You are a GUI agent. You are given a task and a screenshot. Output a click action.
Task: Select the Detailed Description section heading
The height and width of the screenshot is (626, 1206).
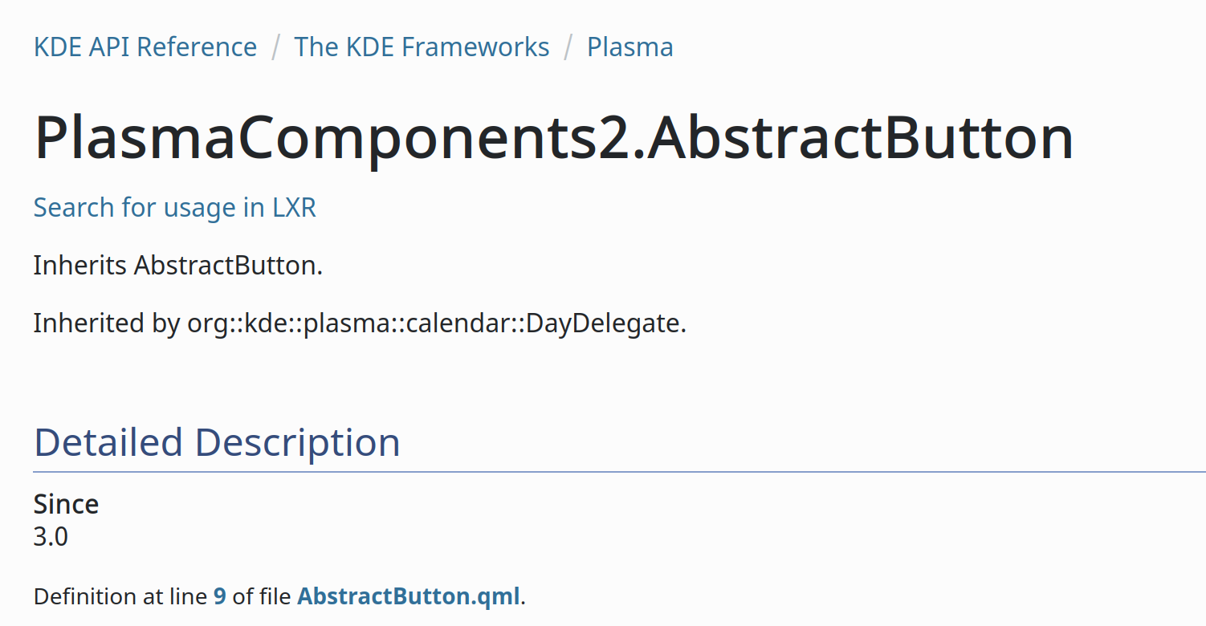[217, 442]
